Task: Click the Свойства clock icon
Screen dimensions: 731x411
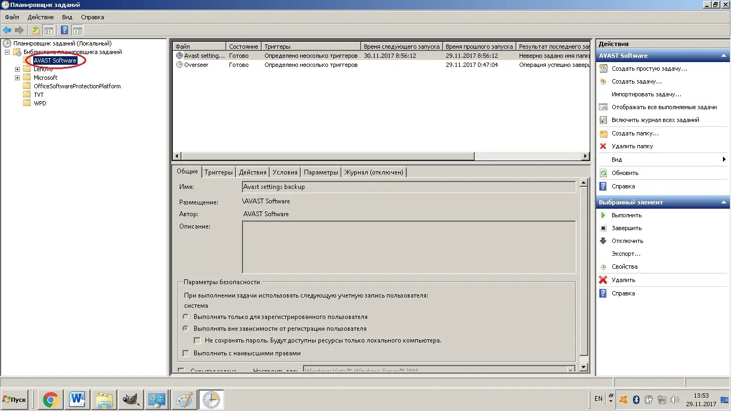Action: pyautogui.click(x=603, y=267)
